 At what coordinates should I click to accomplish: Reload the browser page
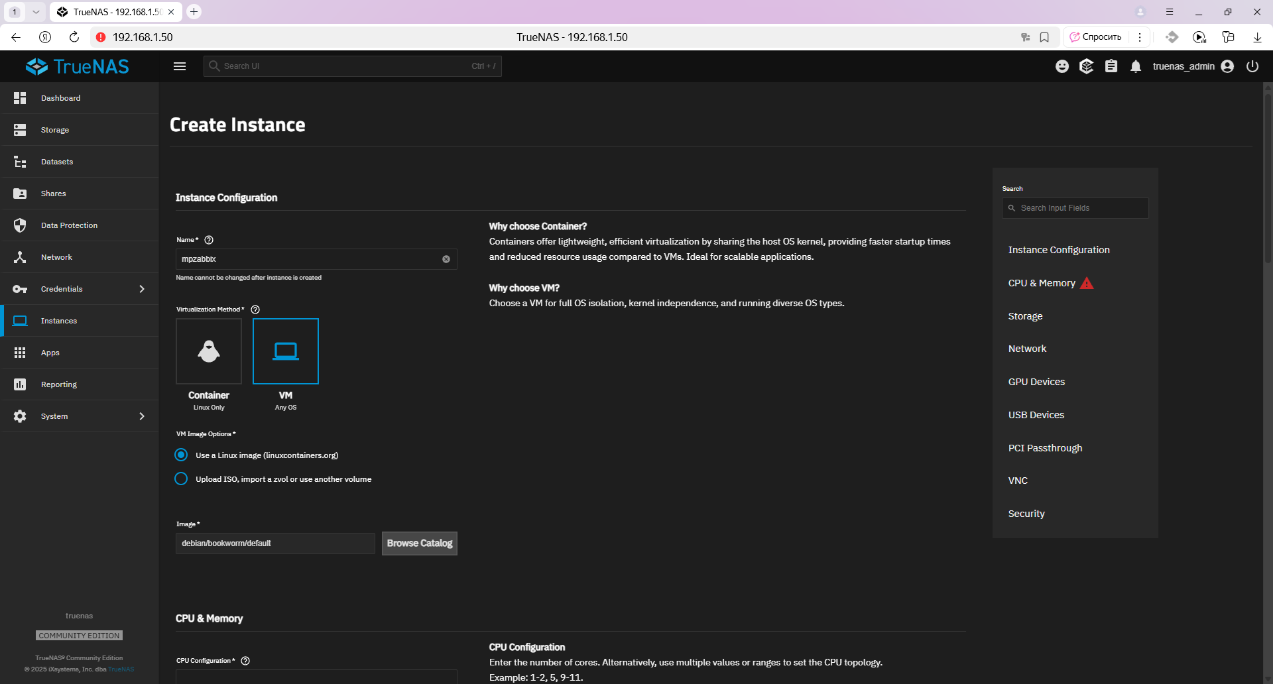pyautogui.click(x=74, y=37)
